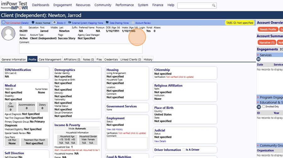
Task: Click the Needs Profile button
Action: (268, 30)
